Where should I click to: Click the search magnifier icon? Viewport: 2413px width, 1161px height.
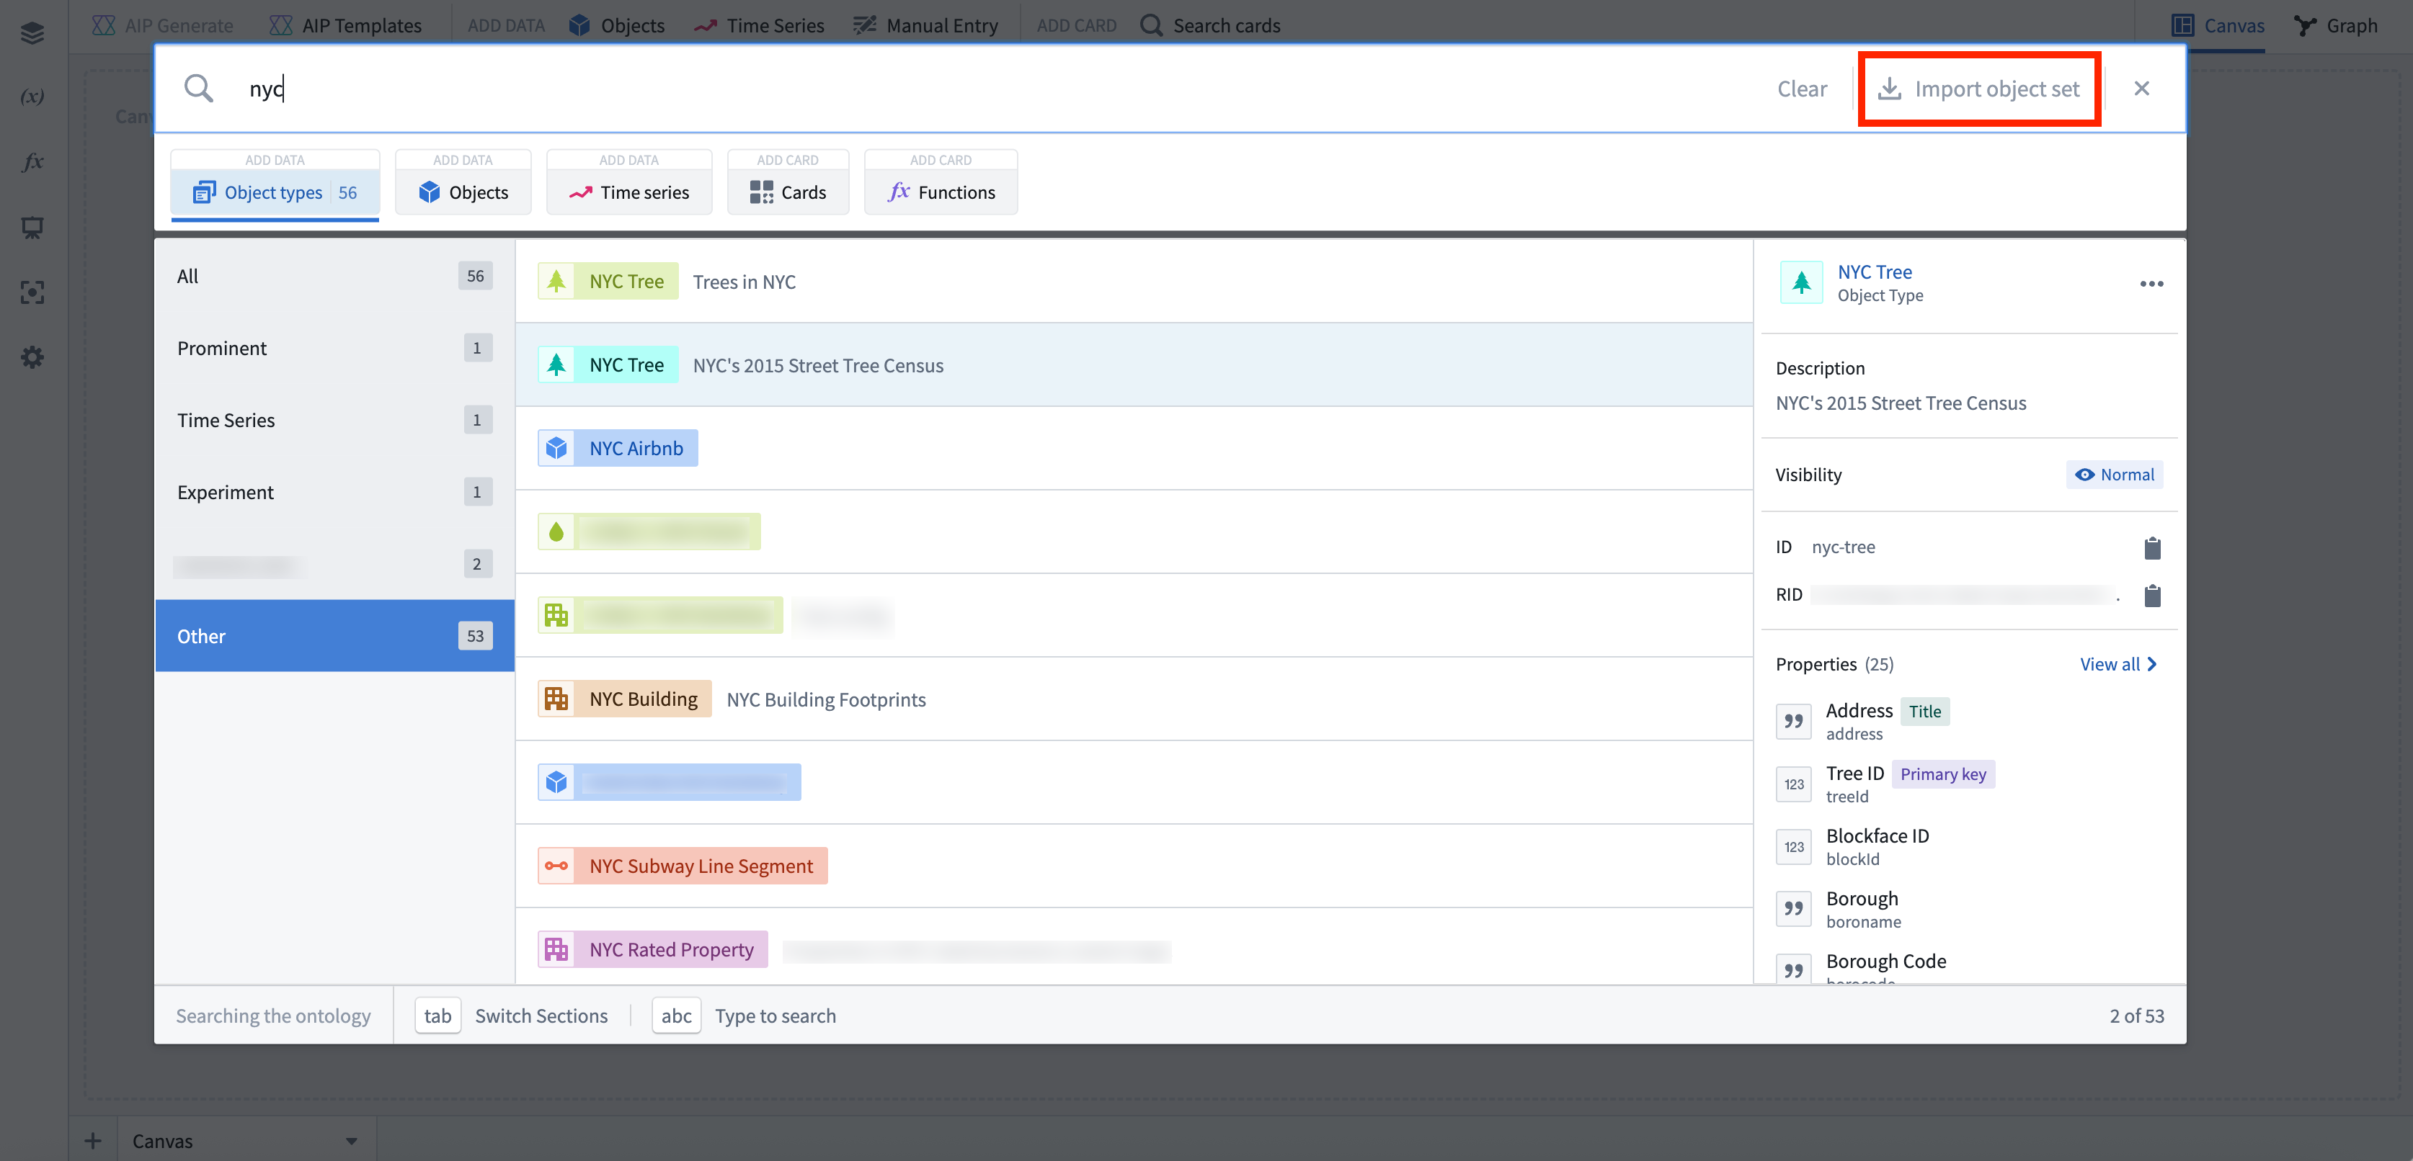tap(199, 89)
